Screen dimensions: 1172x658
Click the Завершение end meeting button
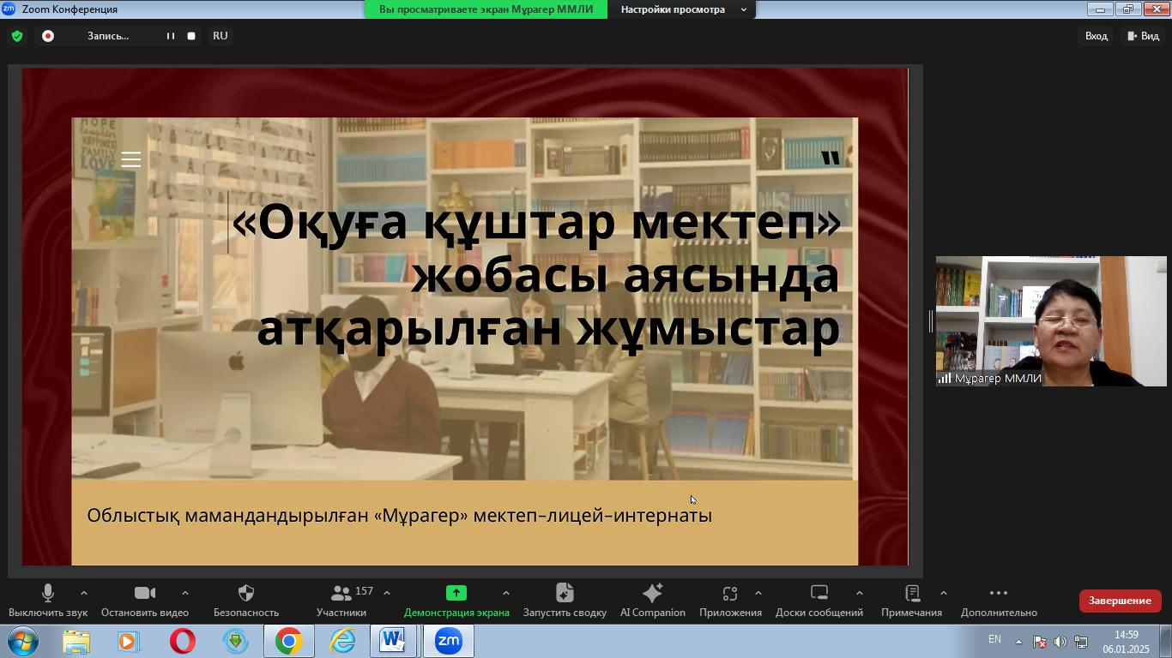[x=1120, y=601]
